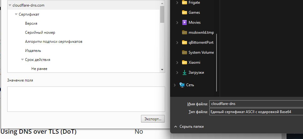Select msdownld.tmp folder name
The width and height of the screenshot is (303, 139).
point(201,32)
